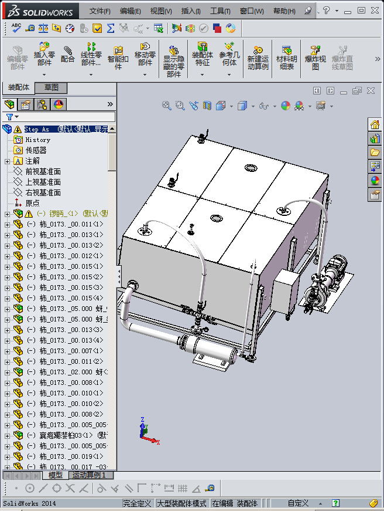
Task: Click the feature tree filter field
Action: pos(59,117)
